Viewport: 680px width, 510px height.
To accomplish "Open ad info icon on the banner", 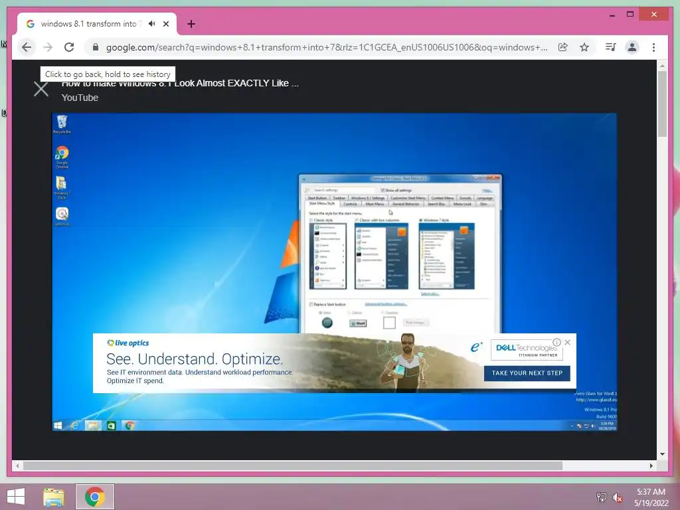I will click(x=557, y=343).
